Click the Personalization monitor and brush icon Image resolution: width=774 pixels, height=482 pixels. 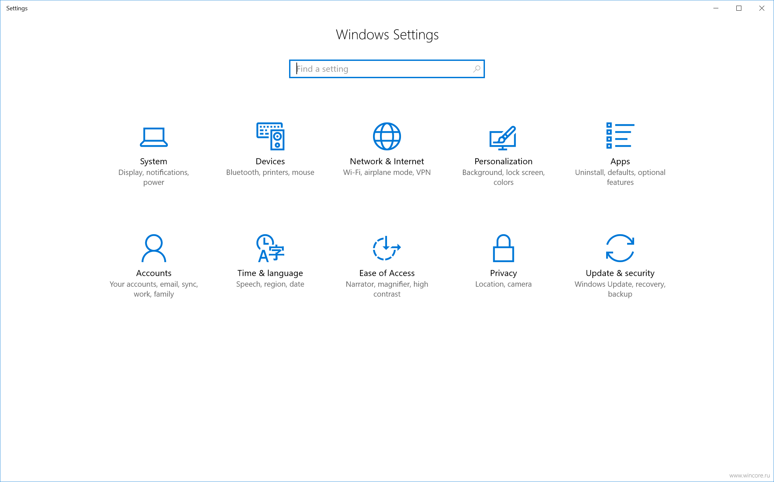tap(503, 138)
